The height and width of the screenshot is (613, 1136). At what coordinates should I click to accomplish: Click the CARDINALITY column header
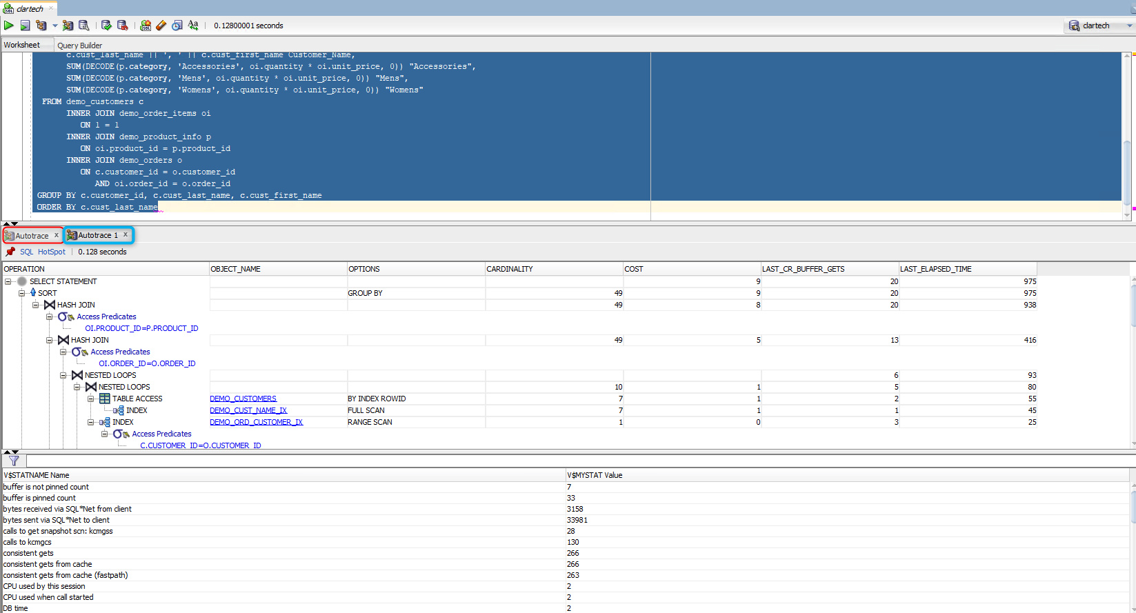(x=554, y=269)
